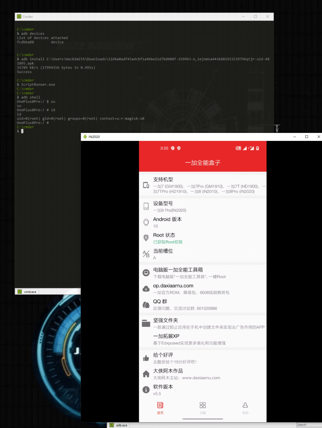Viewport: 322px width, 428px height.
Task: Click the Search field at bottom right
Action: click(308, 425)
